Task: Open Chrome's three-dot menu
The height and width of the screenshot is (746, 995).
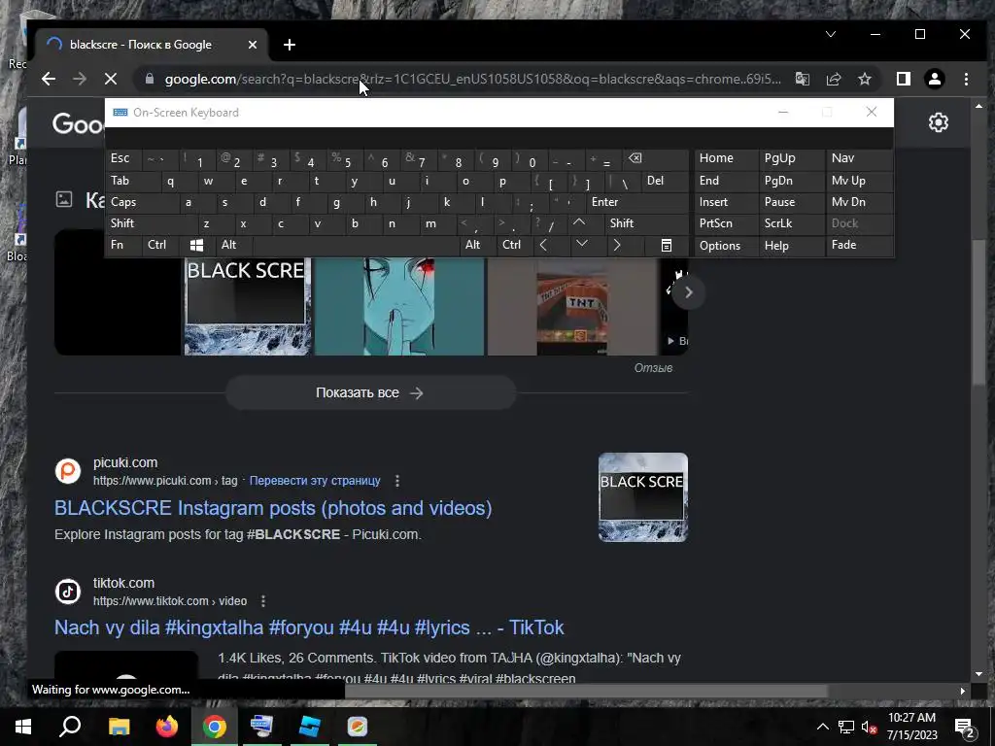Action: coord(966,79)
